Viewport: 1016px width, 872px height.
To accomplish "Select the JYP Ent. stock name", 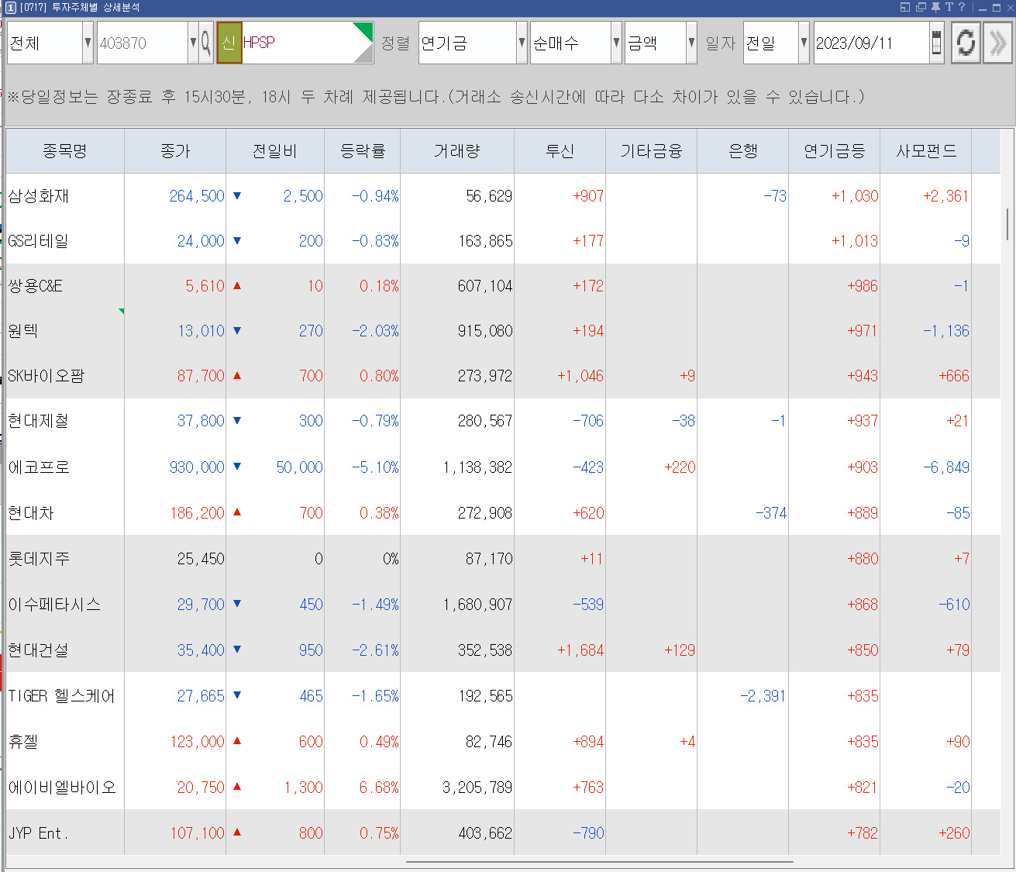I will pos(38,833).
